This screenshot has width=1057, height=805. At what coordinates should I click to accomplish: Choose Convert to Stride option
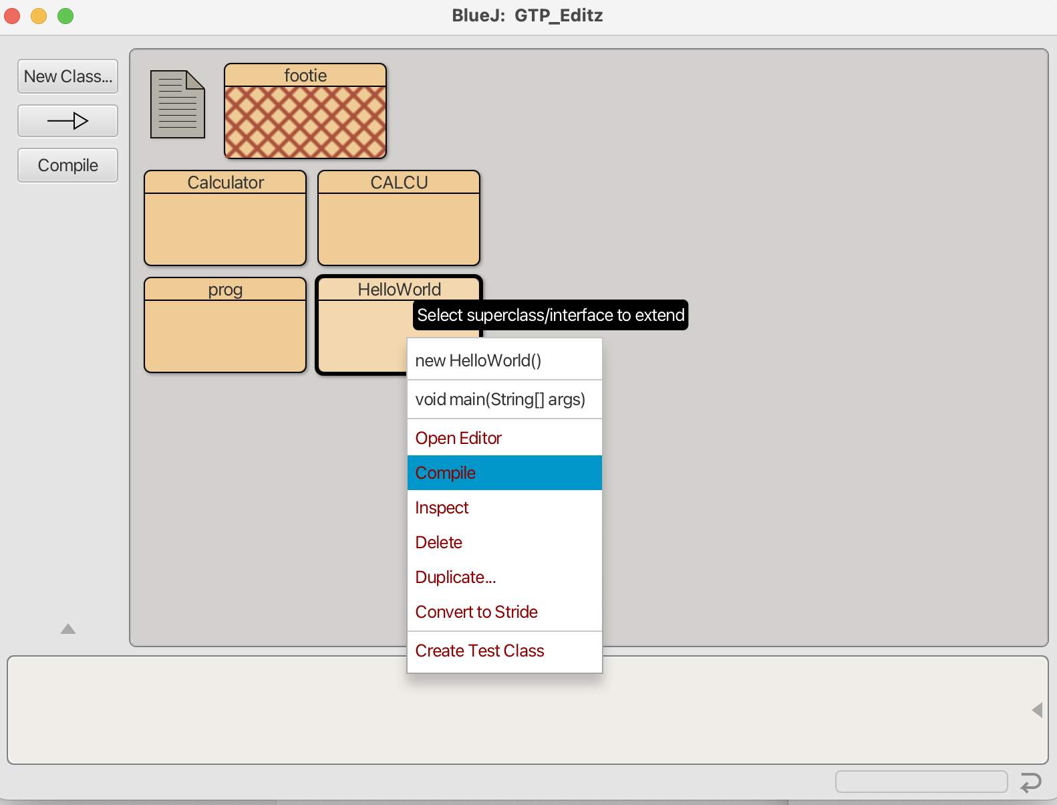coord(504,612)
